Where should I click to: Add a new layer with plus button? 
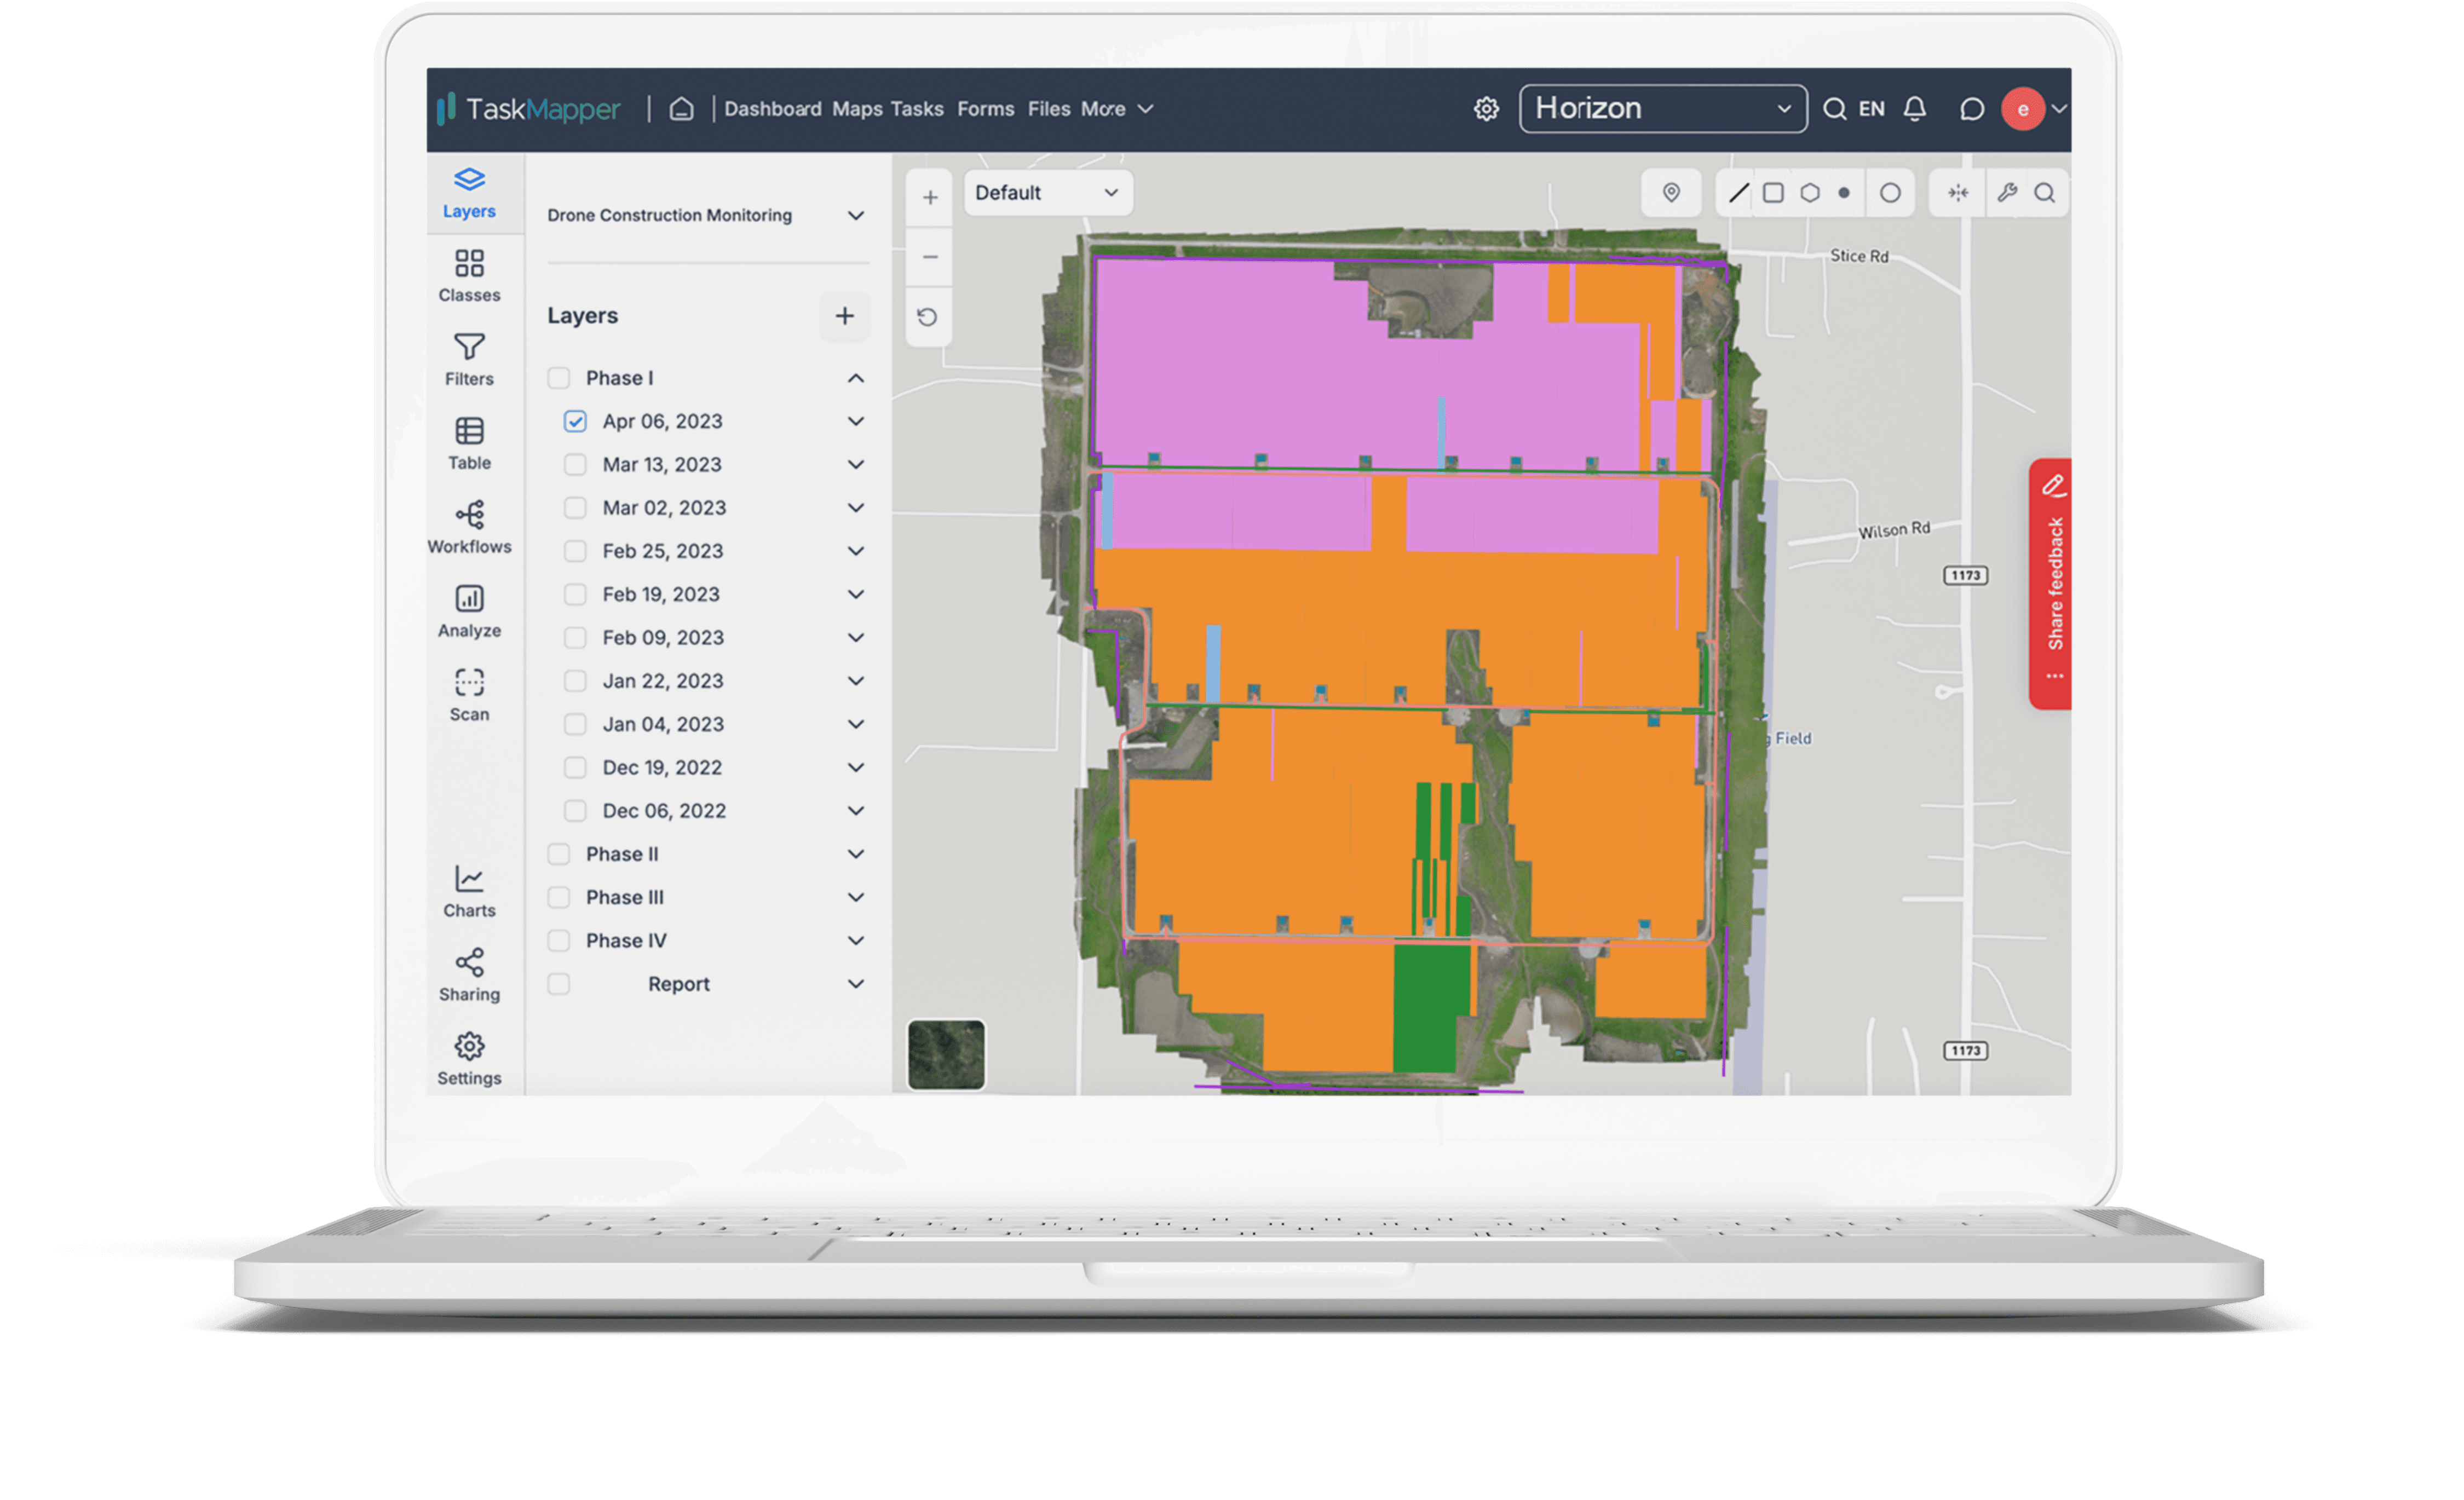pyautogui.click(x=845, y=316)
